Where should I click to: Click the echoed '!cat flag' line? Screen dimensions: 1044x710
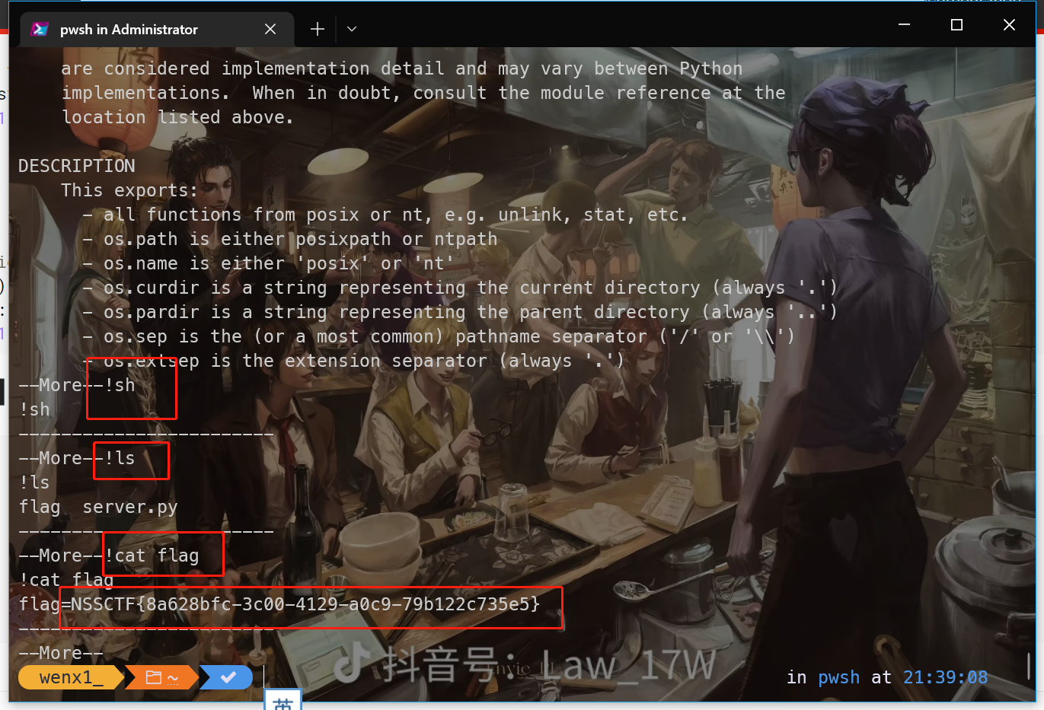[66, 580]
